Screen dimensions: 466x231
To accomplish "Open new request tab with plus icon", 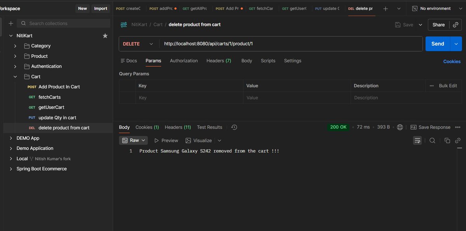I will coord(385,9).
